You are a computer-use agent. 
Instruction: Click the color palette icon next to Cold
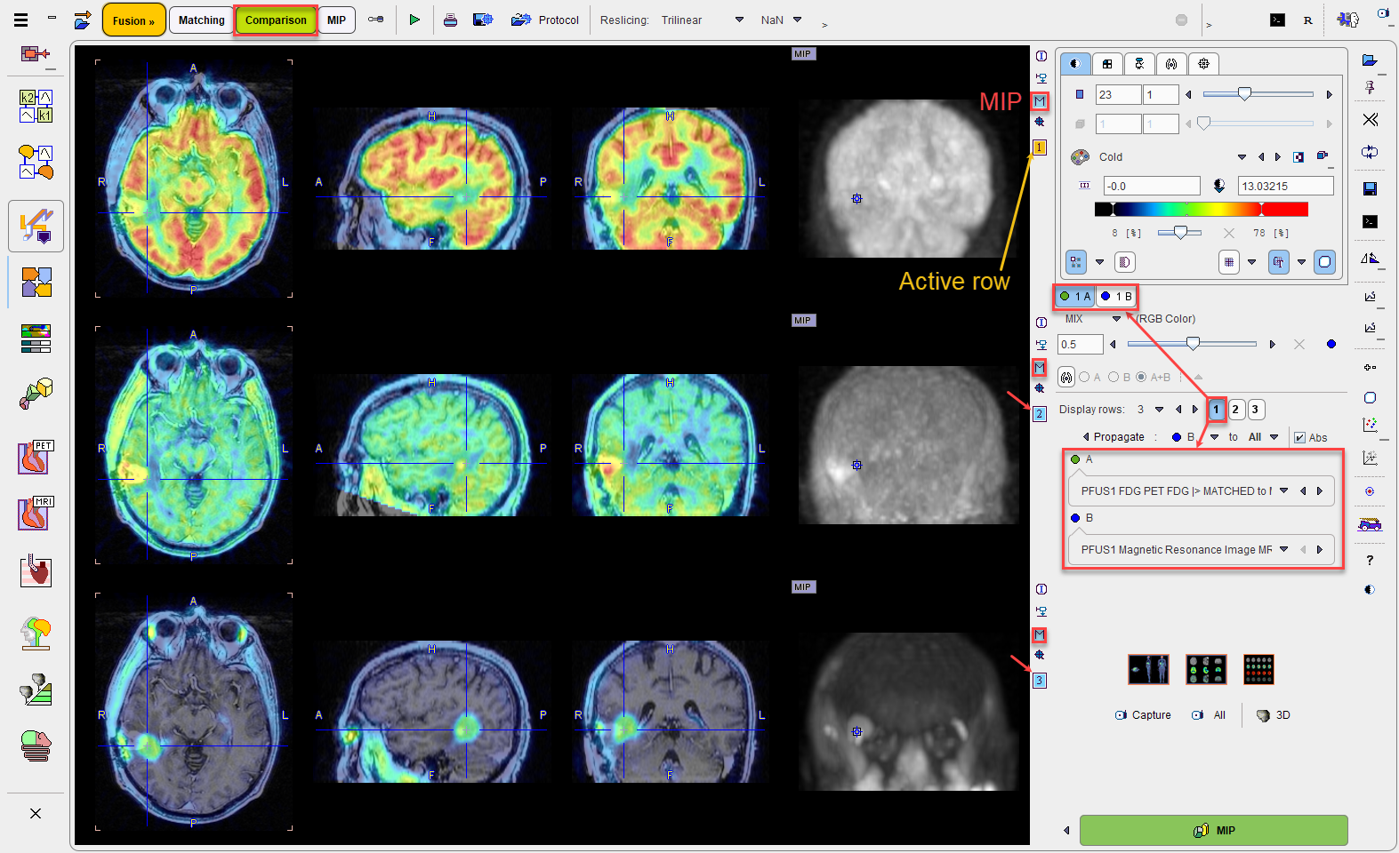(x=1080, y=157)
